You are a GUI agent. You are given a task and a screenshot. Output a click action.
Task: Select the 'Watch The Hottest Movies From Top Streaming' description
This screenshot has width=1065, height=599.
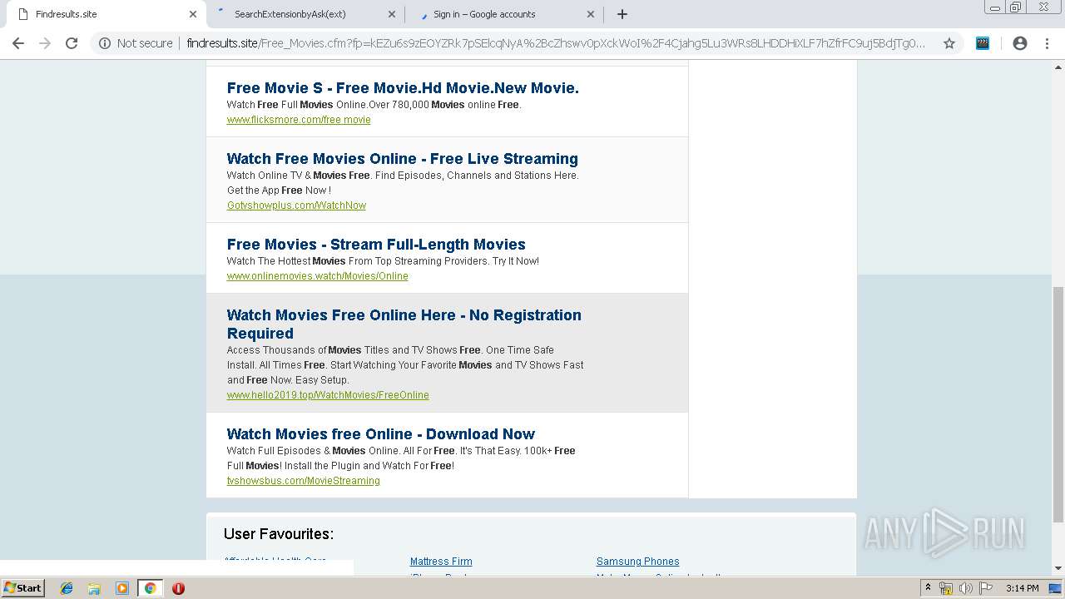click(x=383, y=261)
